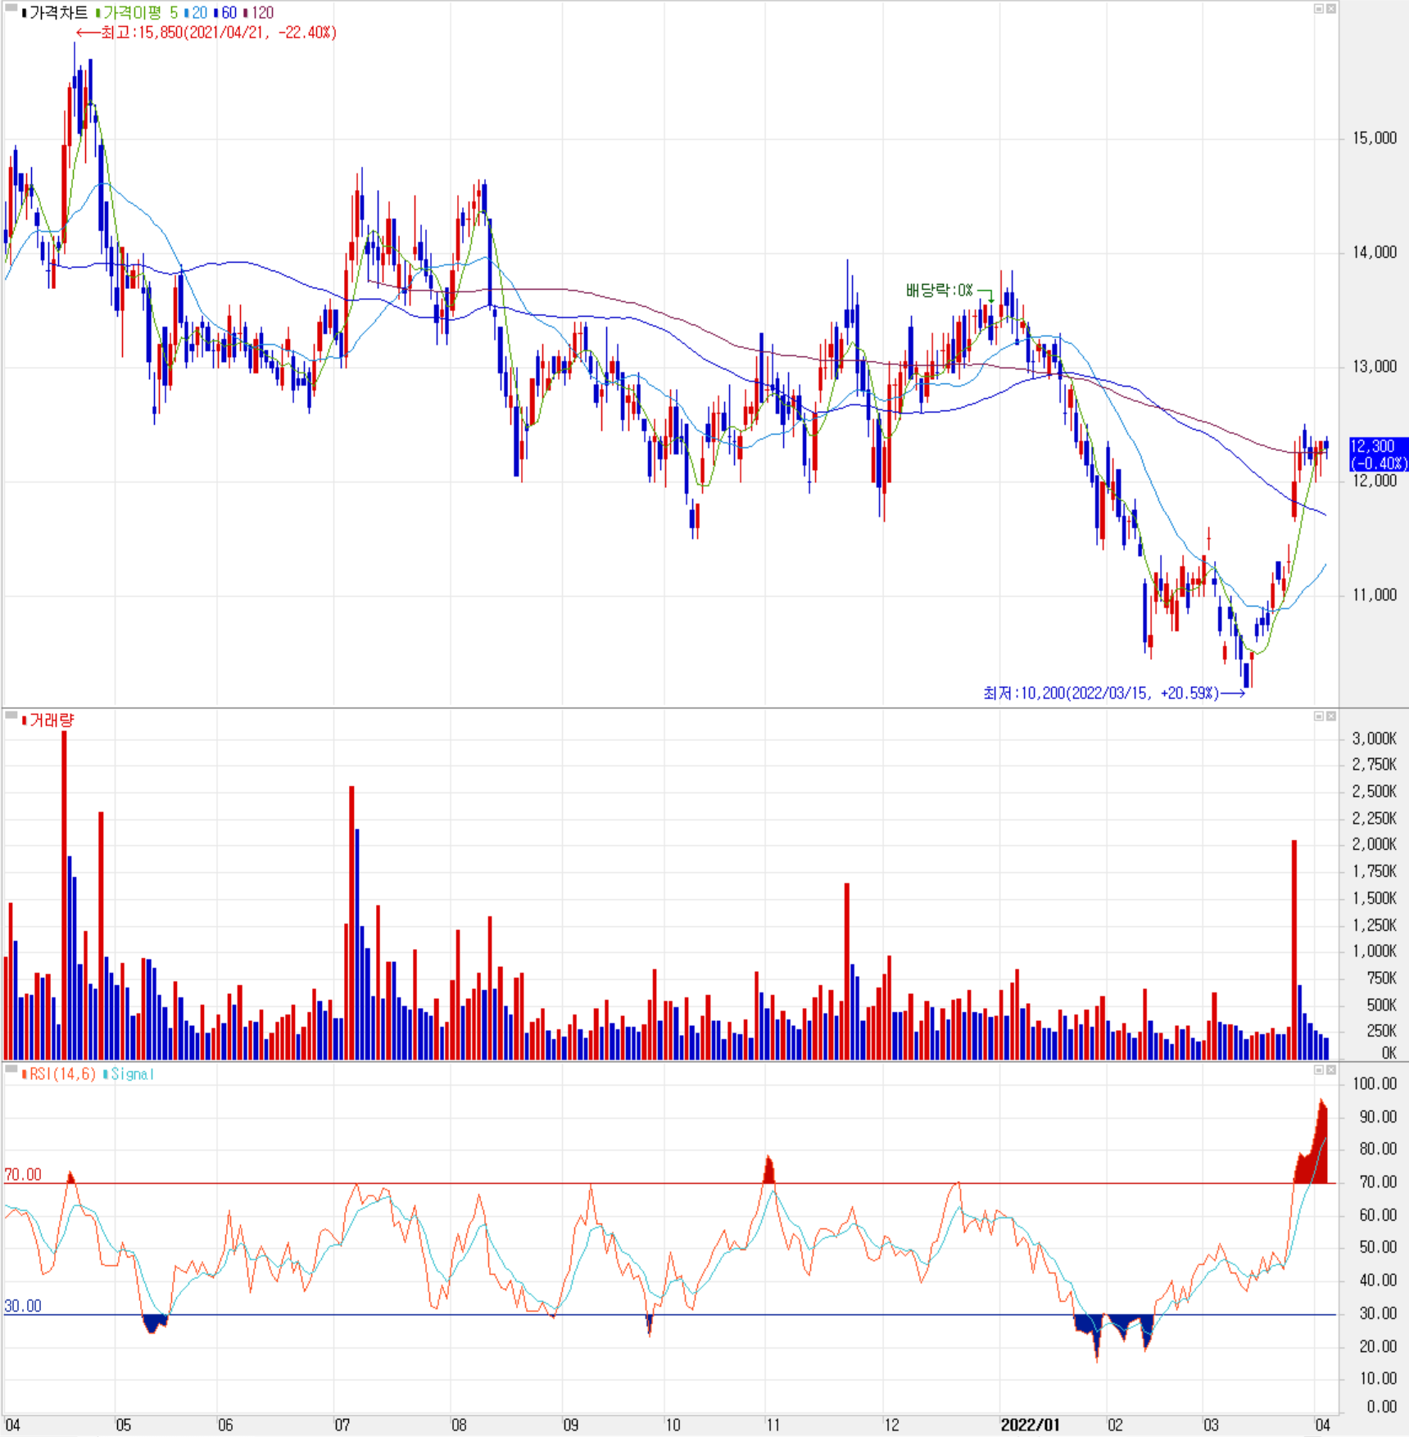Click the 2022/01 date axis label
This screenshot has width=1409, height=1437.
click(x=1030, y=1426)
